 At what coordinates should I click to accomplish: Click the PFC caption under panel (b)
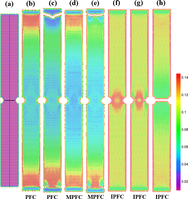31,197
